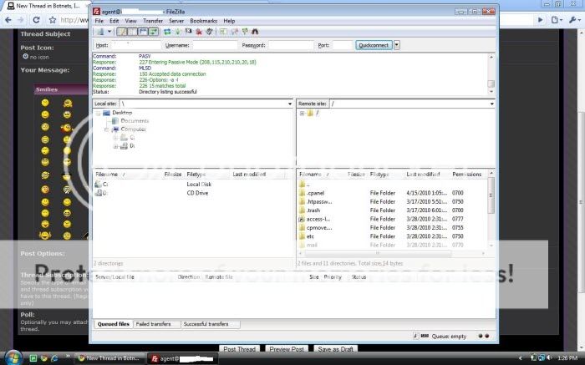Toggle the message log toolbar icon
The height and width of the screenshot is (365, 585).
coord(122,32)
